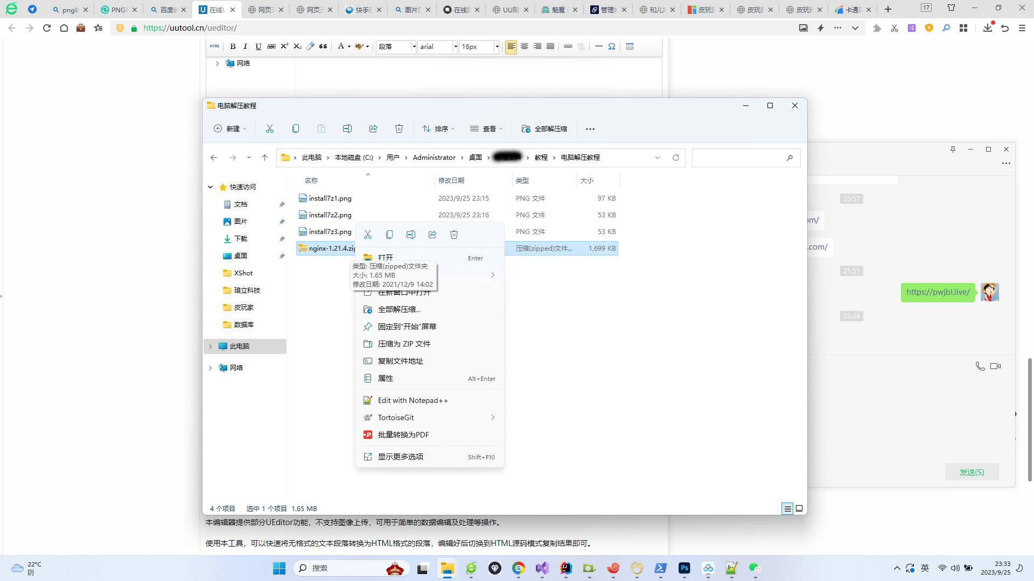Choose Edit with Notepad++ from the menu
The width and height of the screenshot is (1034, 581).
pyautogui.click(x=430, y=400)
